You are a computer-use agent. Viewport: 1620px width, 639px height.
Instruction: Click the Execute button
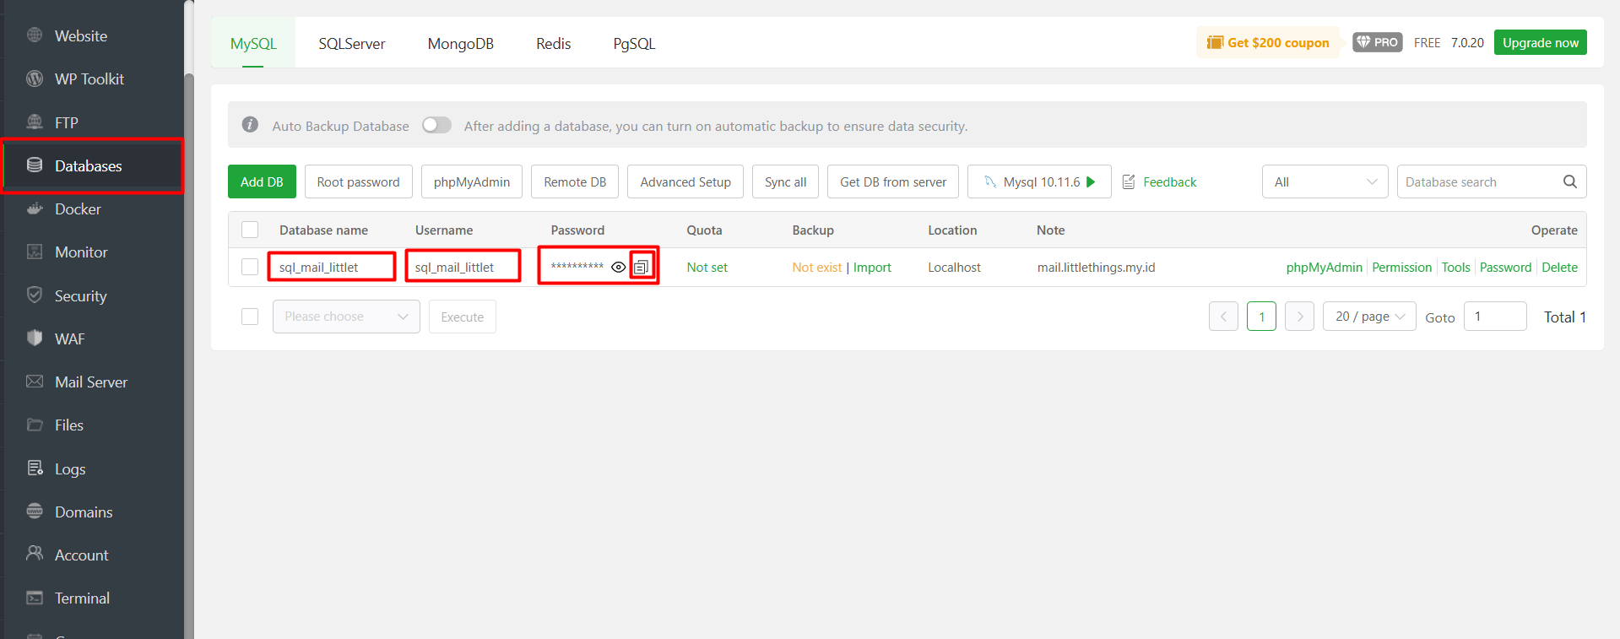[x=462, y=317]
